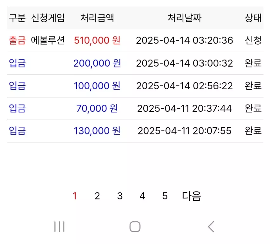Select the 신청 status of withdrawal
Screen dimensions: 270x244
[x=253, y=40]
